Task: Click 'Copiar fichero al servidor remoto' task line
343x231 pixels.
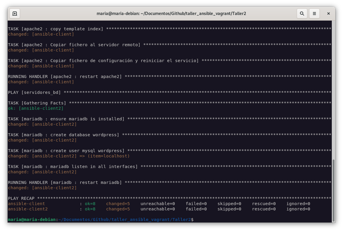Action: (74, 45)
